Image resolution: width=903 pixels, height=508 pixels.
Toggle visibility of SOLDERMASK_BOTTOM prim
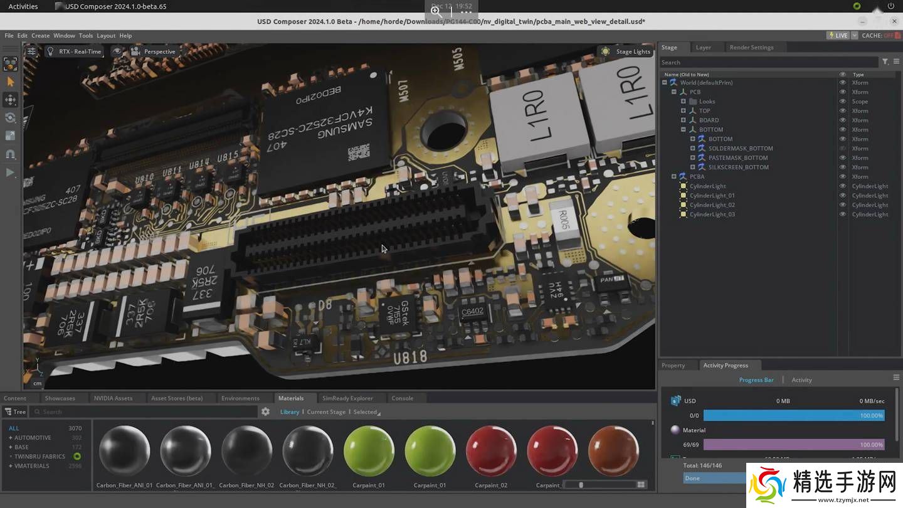(843, 149)
